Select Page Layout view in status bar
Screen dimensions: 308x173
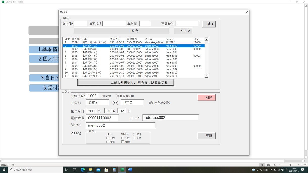[x=268, y=165]
